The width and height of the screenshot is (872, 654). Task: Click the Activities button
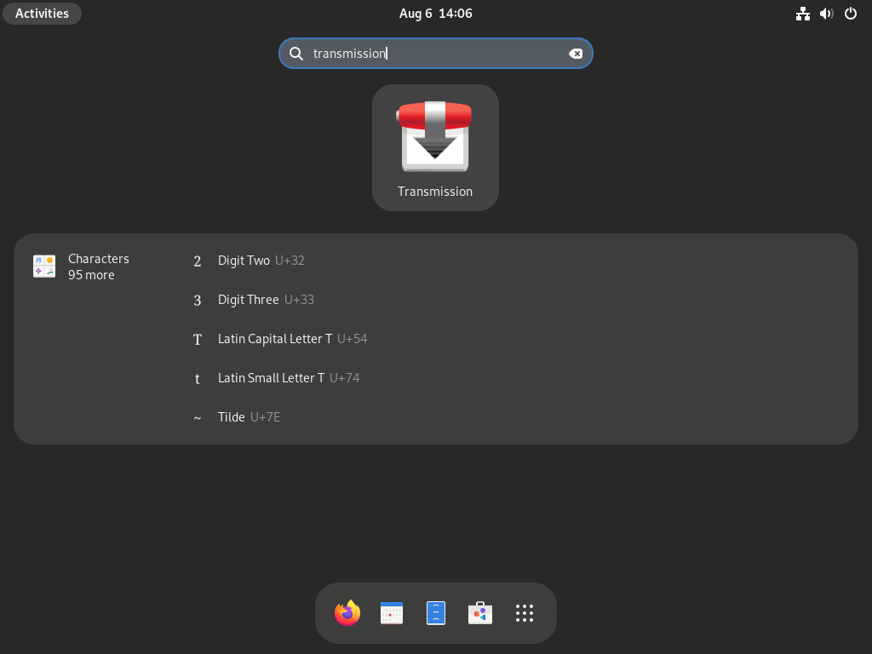[x=42, y=13]
